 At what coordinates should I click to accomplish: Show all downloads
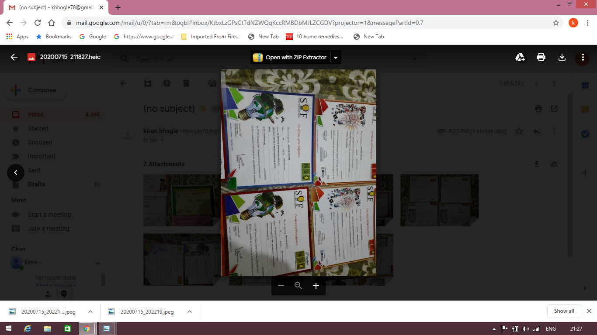tap(564, 311)
